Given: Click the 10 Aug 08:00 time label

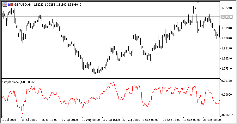Looking at the screenshot, I should (91, 120).
